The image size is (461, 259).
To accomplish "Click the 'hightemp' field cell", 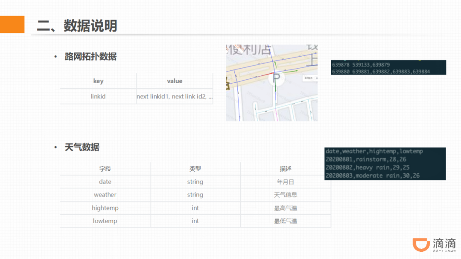I will (105, 208).
